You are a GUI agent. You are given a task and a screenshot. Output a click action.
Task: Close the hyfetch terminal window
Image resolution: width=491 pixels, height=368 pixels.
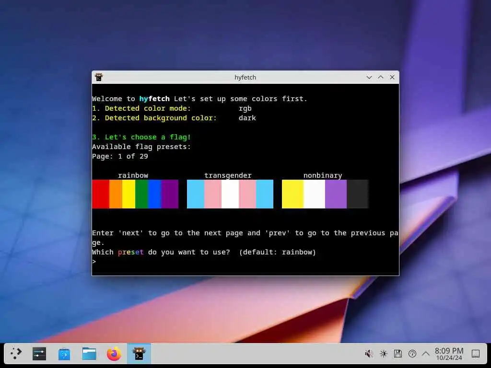[392, 77]
